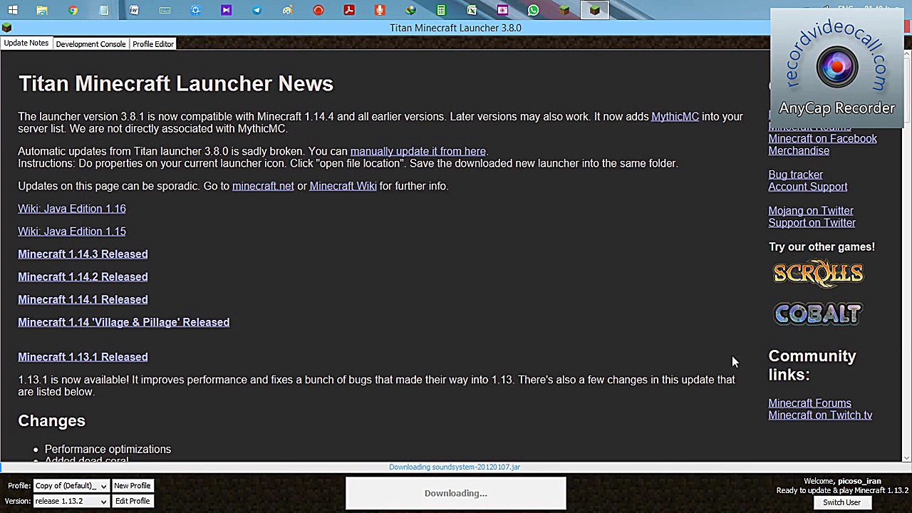The width and height of the screenshot is (912, 513).
Task: Open the minecraft.net link
Action: [x=263, y=186]
